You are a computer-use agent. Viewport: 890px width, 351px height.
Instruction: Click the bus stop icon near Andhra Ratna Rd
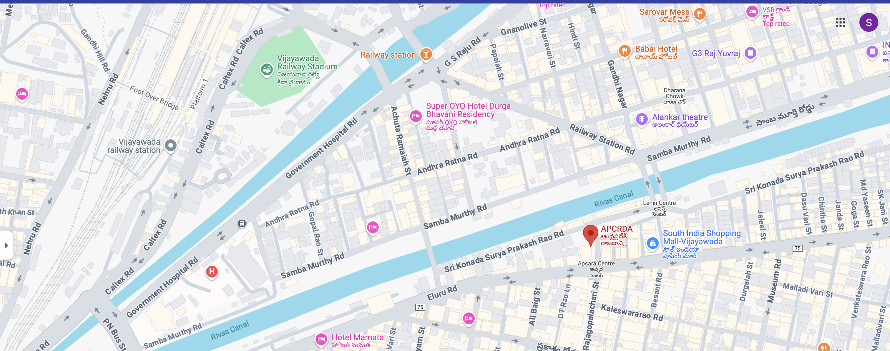pos(242,223)
